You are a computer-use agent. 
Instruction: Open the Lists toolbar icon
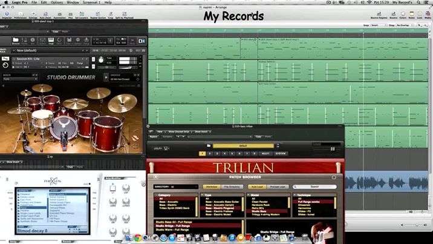click(x=420, y=15)
